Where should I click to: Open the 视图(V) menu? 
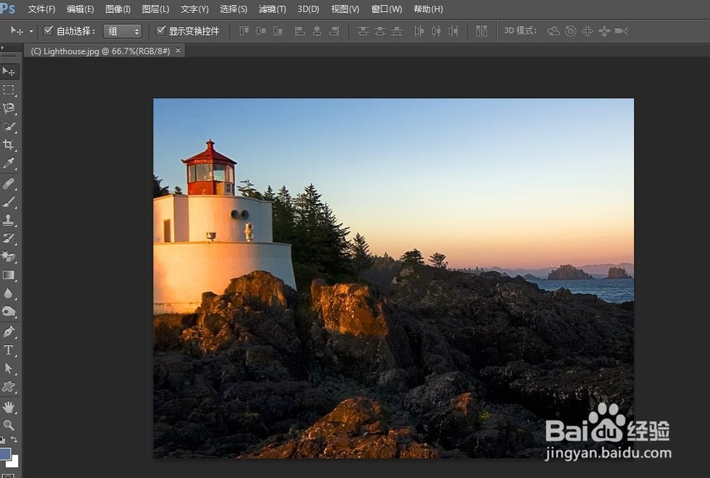(345, 9)
